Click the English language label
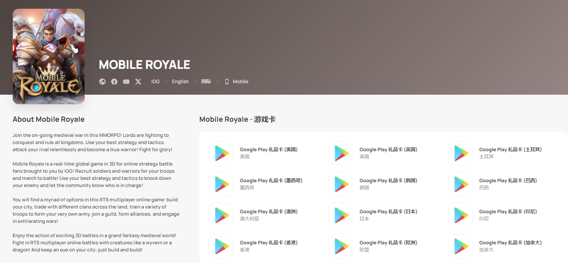 pyautogui.click(x=180, y=82)
